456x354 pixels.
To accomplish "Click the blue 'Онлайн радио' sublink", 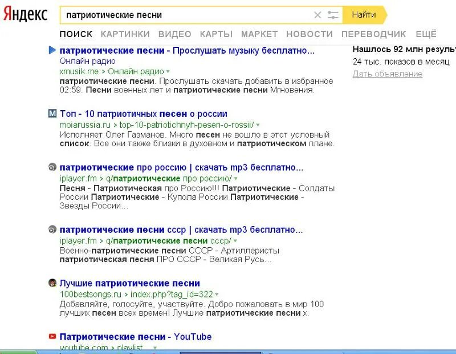I will click(87, 61).
